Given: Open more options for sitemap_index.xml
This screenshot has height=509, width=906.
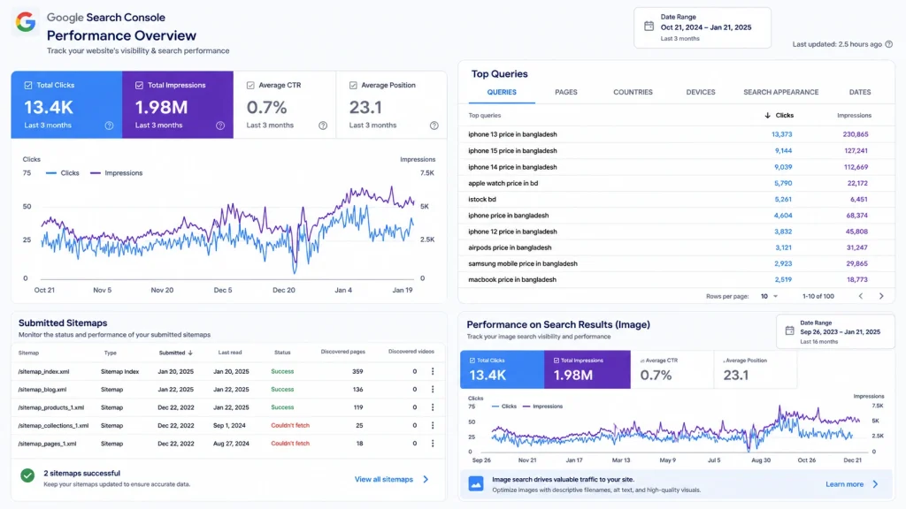Looking at the screenshot, I should tap(433, 372).
